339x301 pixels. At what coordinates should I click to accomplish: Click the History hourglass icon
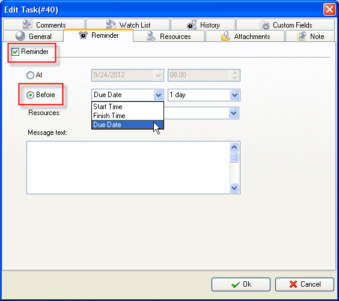click(192, 25)
